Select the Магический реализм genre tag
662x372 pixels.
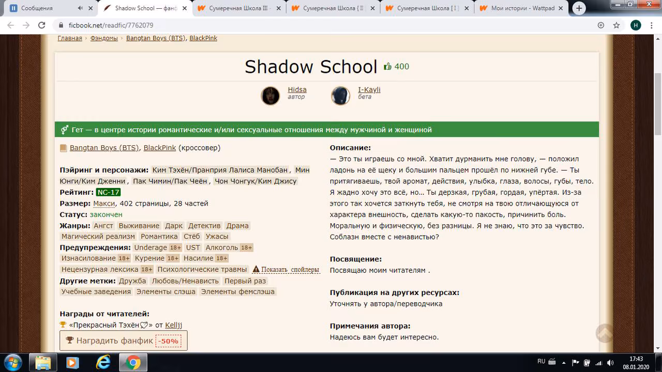(98, 237)
